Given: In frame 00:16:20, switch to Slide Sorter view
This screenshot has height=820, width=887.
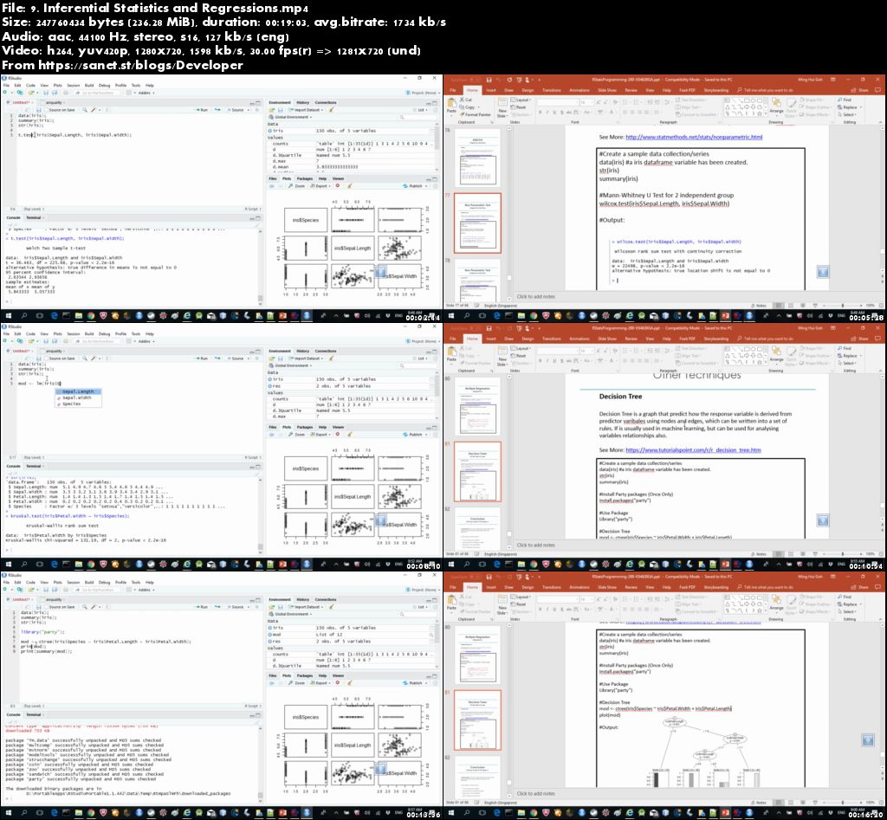Looking at the screenshot, I should click(790, 803).
